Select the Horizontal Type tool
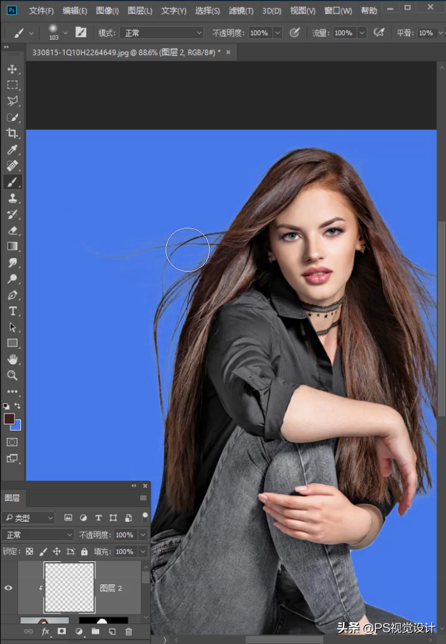This screenshot has height=644, width=446. point(12,311)
